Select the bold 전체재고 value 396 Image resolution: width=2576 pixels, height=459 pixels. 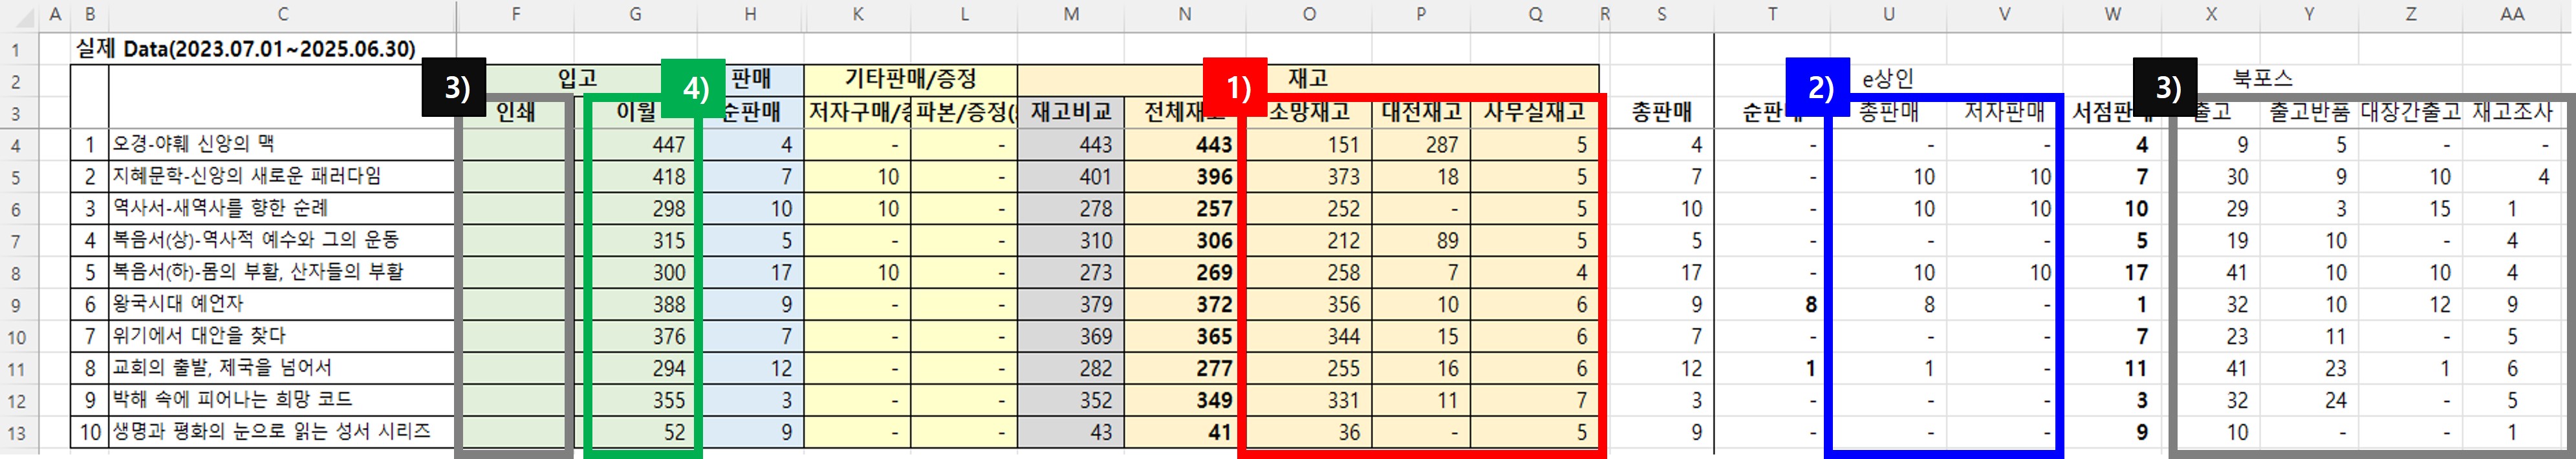tap(1185, 176)
